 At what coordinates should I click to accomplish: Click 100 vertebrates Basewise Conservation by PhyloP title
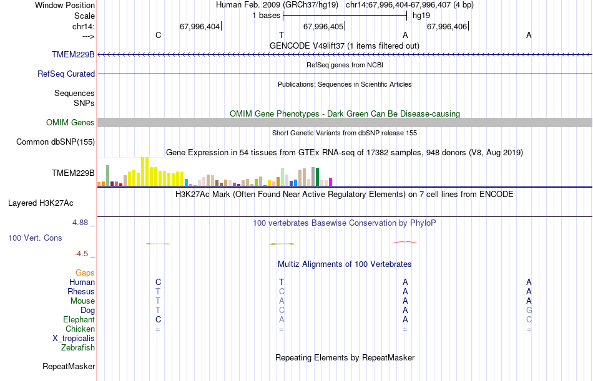tap(344, 223)
